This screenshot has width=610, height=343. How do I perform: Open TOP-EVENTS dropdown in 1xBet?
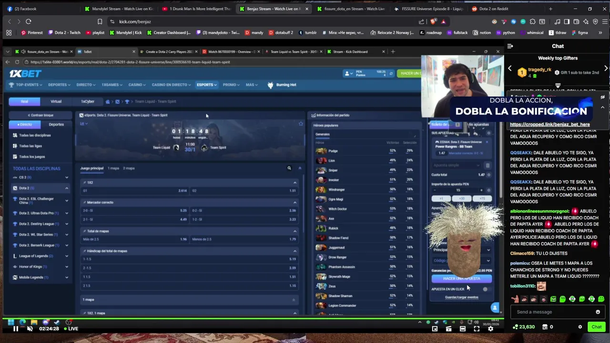[26, 85]
